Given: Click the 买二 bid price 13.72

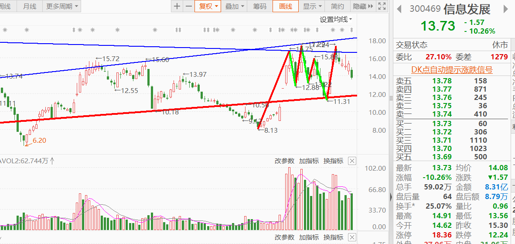Looking at the screenshot, I should click(442, 132).
